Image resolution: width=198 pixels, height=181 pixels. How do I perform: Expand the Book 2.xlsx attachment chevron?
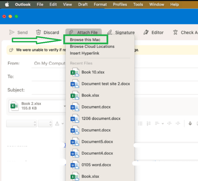pos(65,106)
